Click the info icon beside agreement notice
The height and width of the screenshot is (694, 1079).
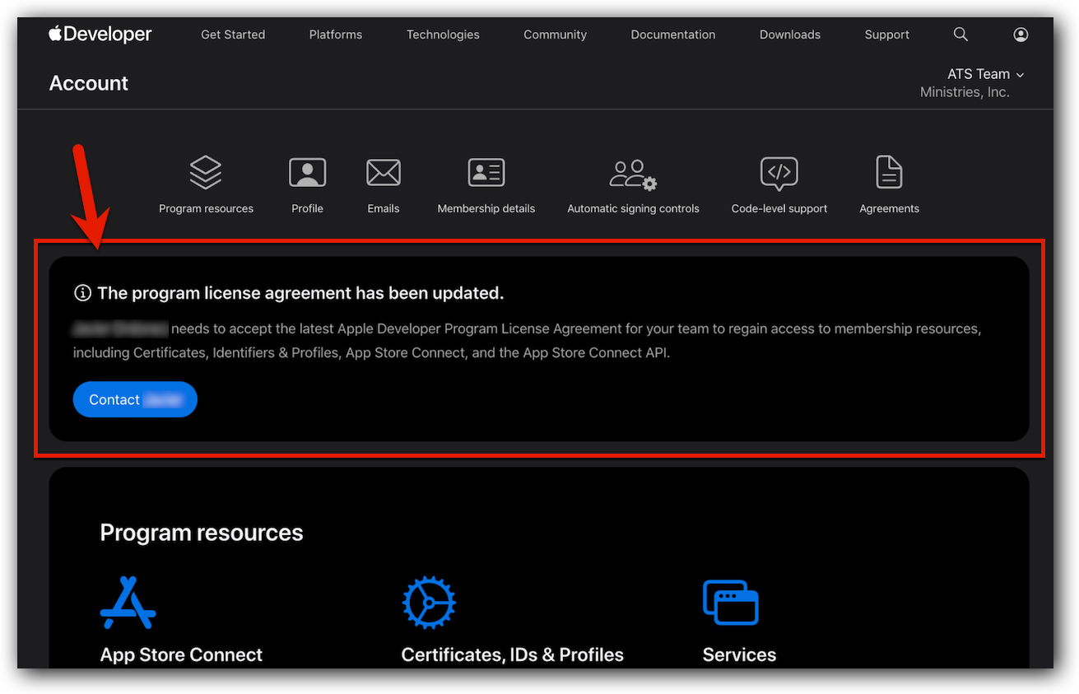click(x=82, y=293)
